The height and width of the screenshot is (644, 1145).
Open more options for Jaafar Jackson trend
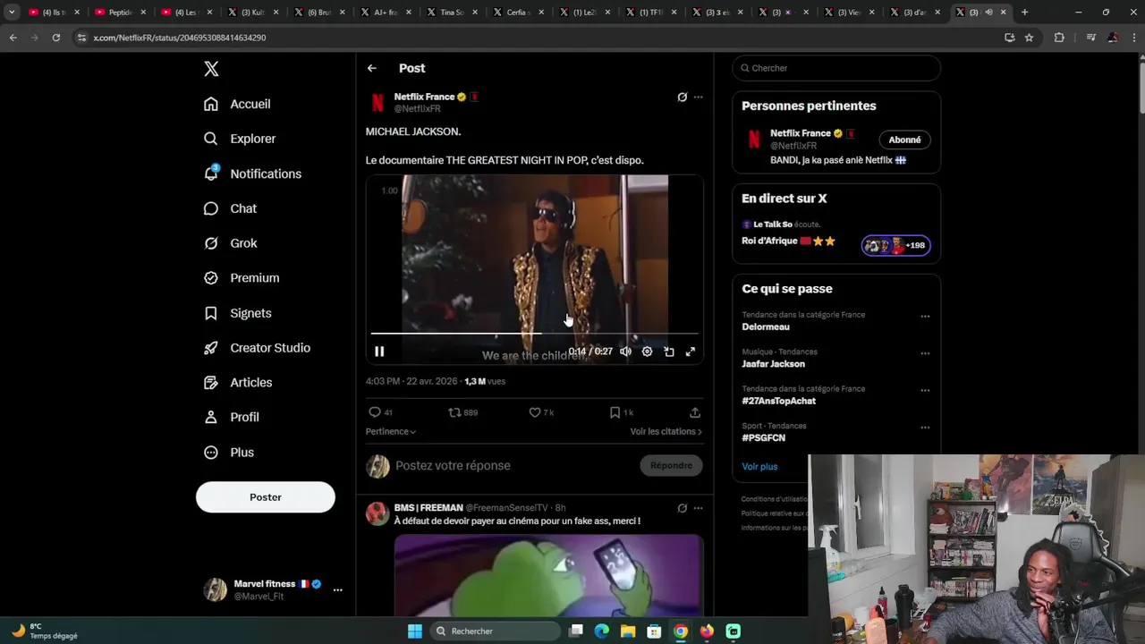pos(925,353)
